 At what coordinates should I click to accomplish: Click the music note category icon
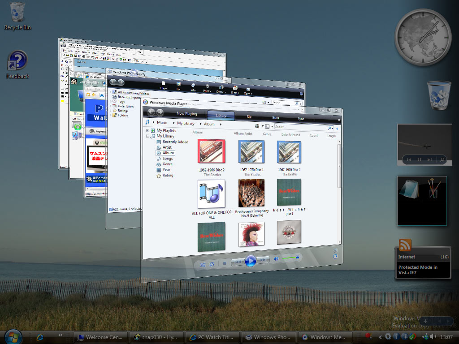click(147, 122)
